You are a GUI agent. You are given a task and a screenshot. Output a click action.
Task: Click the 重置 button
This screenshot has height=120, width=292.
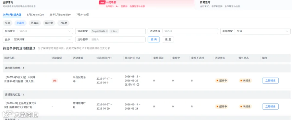[x=168, y=39]
